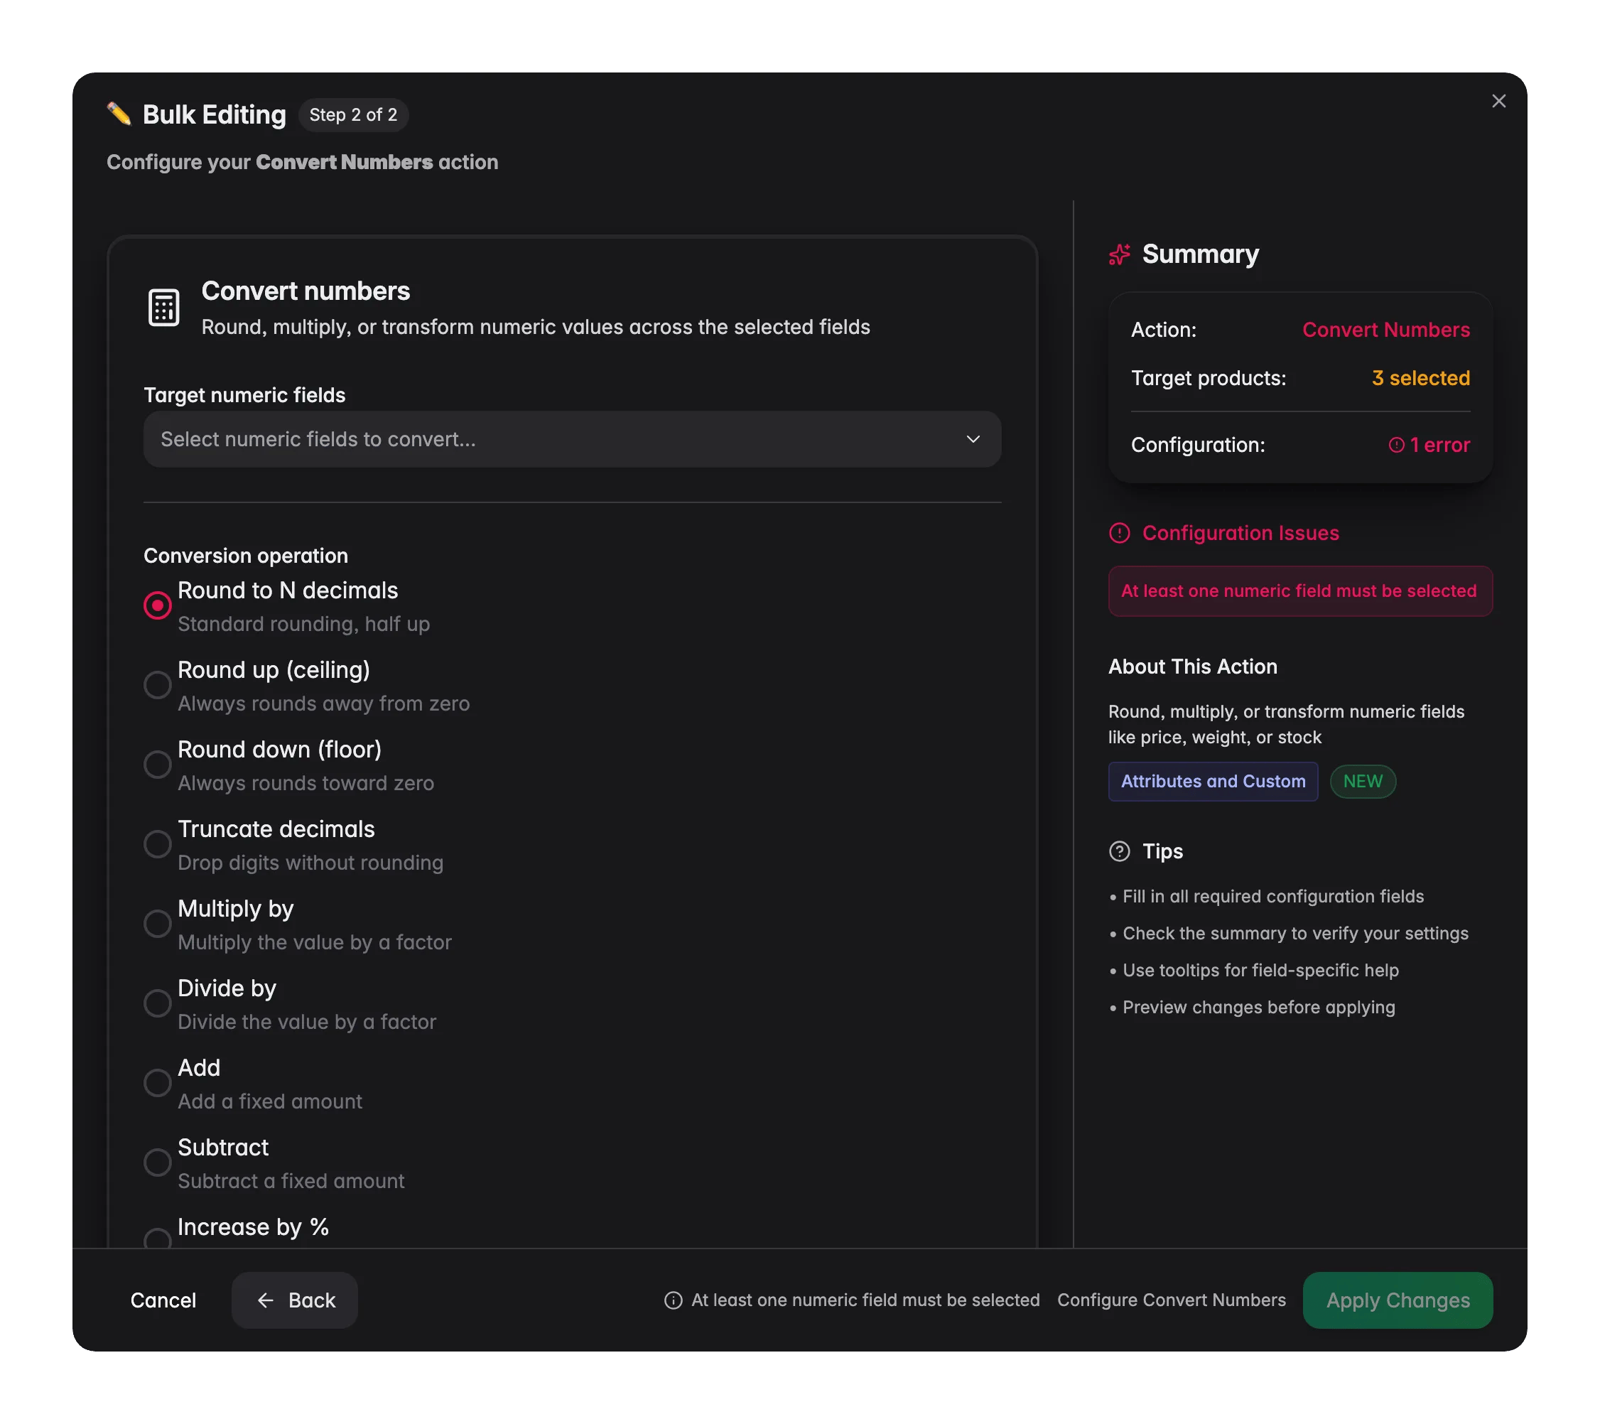
Task: Click the Always rounds away from zero description
Action: coord(323,705)
